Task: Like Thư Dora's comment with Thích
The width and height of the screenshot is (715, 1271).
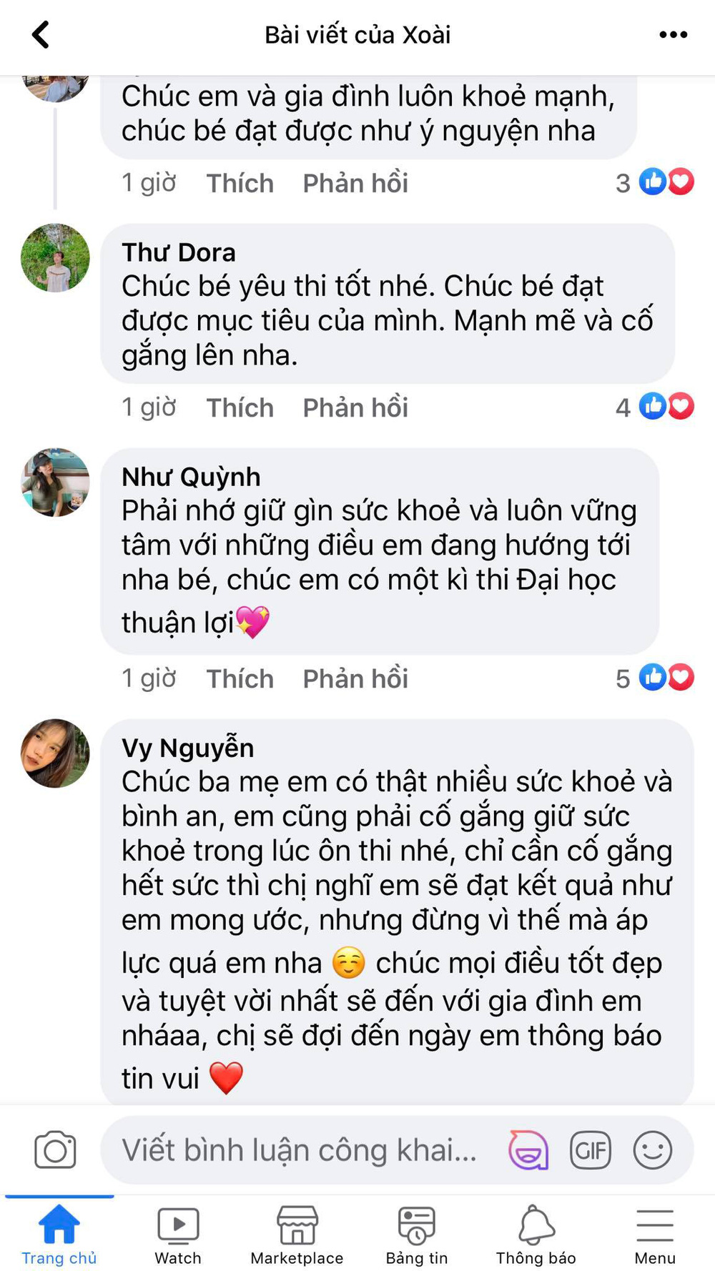Action: 240,407
